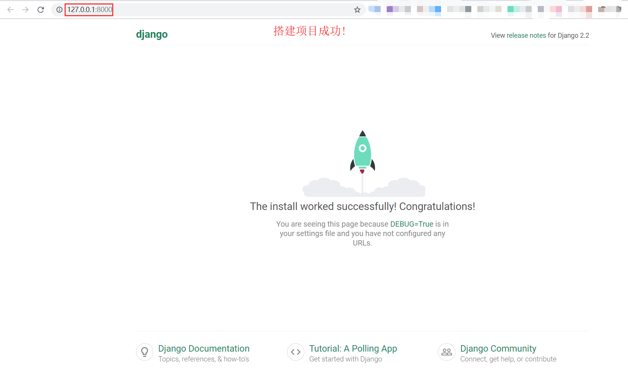Reload the current page
The width and height of the screenshot is (628, 372).
coord(41,10)
